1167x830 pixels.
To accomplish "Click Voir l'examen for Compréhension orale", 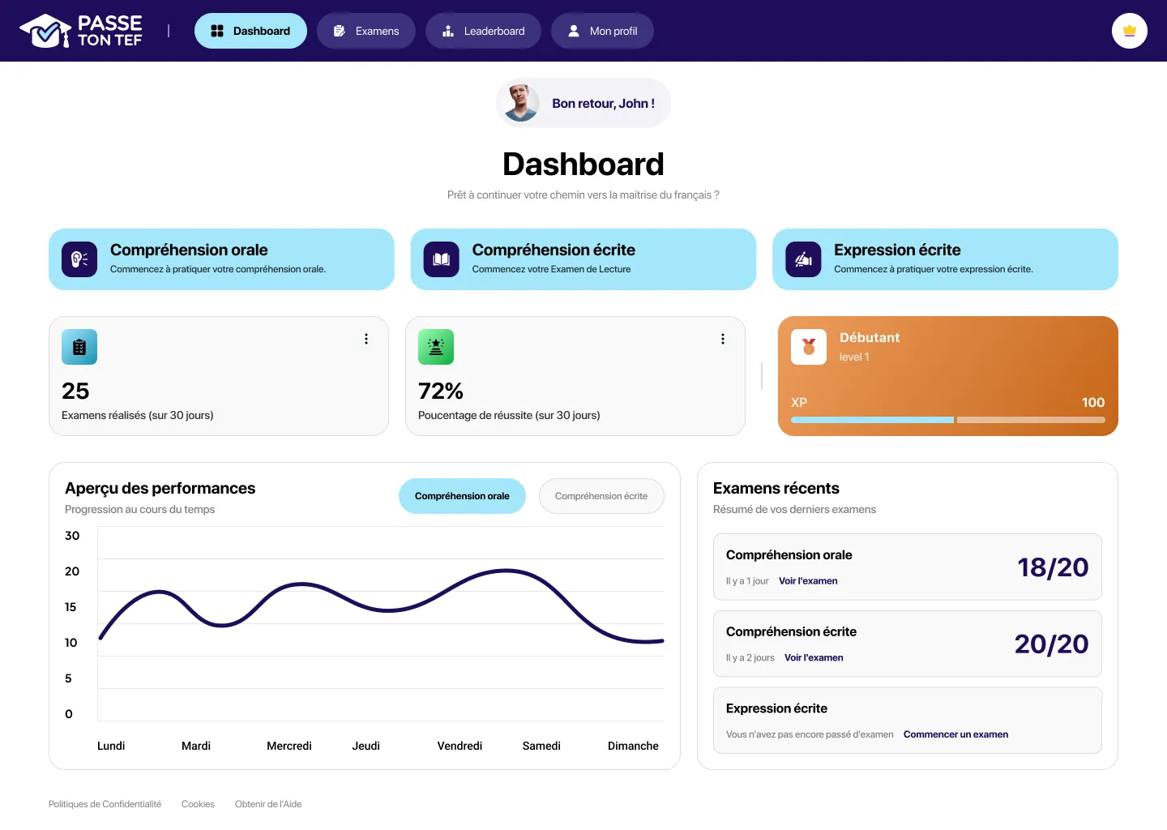I will coord(808,581).
